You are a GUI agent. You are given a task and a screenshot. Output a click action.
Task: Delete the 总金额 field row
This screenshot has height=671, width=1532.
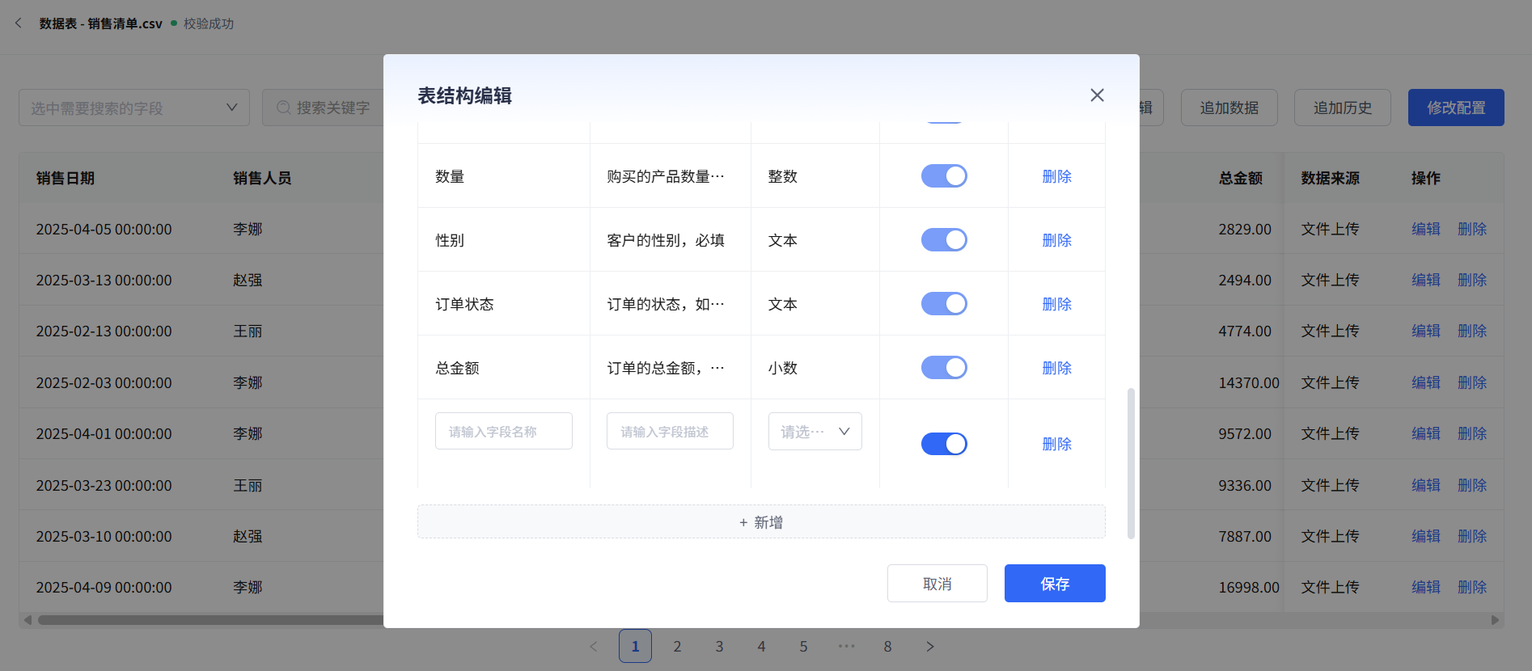click(x=1056, y=368)
